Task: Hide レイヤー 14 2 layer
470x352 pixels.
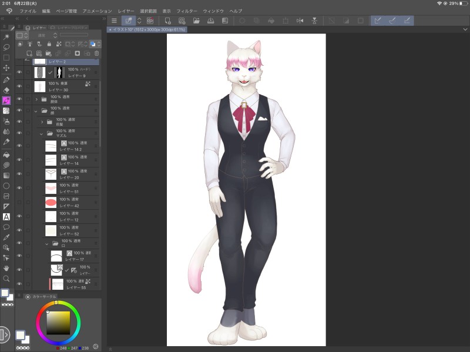Action: pyautogui.click(x=19, y=146)
